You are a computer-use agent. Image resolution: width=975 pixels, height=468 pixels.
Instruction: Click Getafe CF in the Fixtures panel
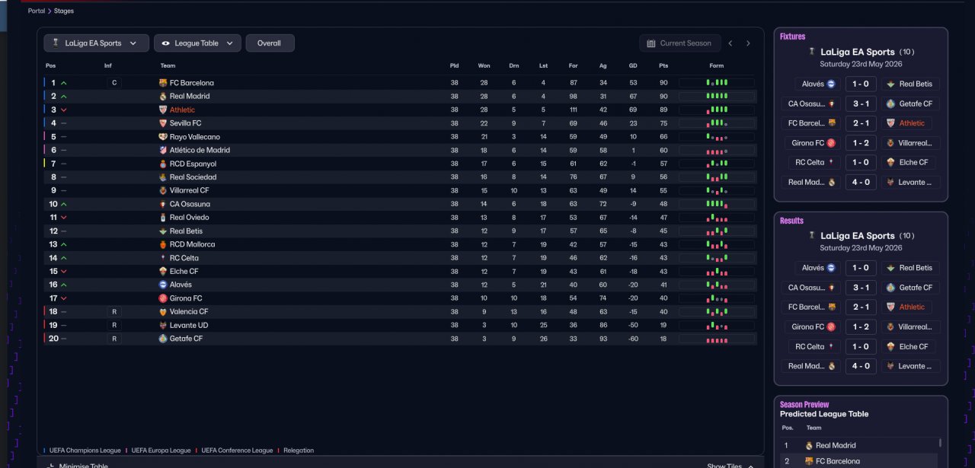(x=911, y=103)
